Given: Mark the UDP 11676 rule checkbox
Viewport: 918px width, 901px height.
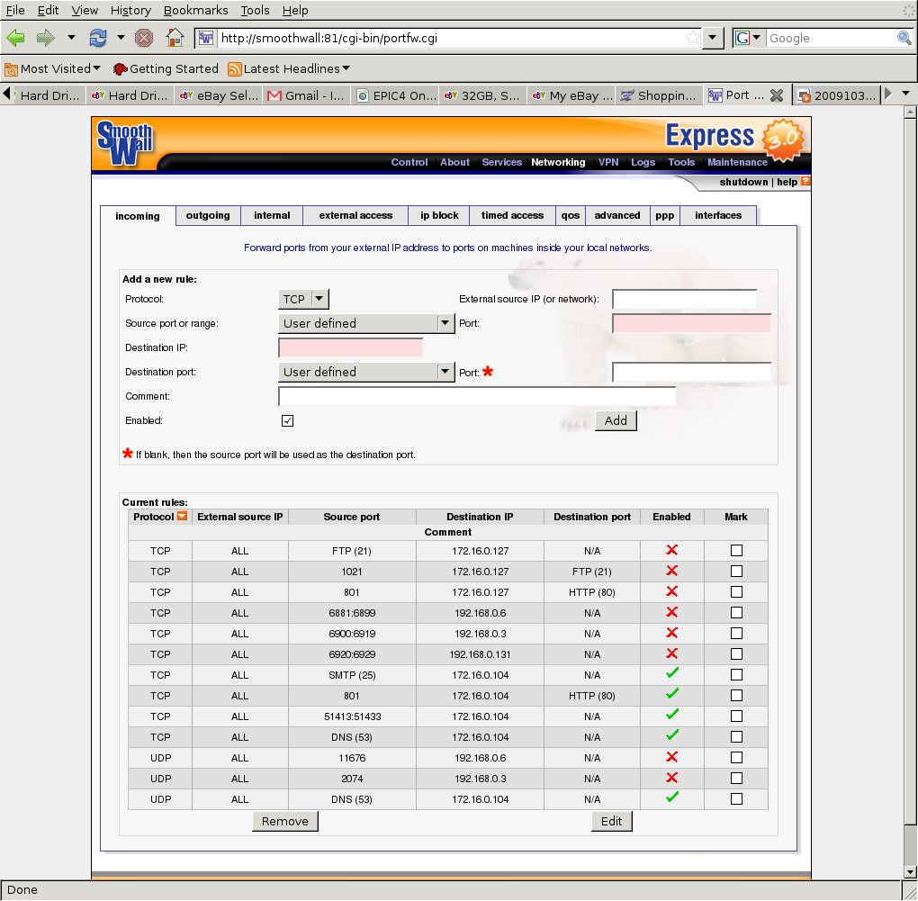Looking at the screenshot, I should click(x=736, y=758).
